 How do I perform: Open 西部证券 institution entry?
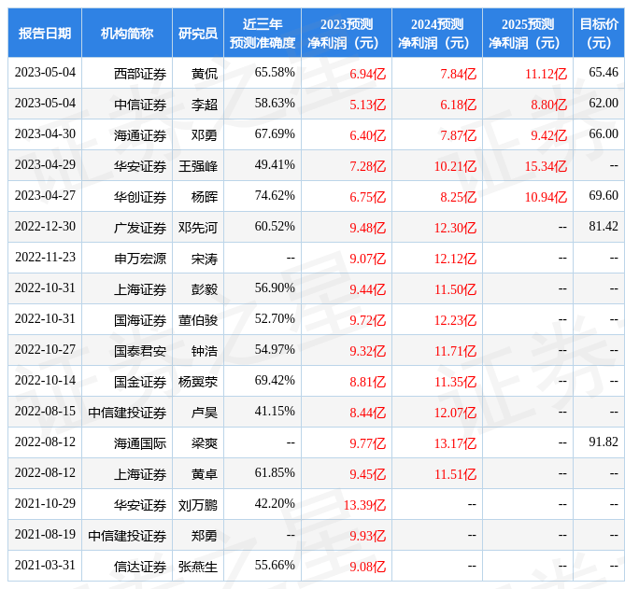pyautogui.click(x=140, y=73)
